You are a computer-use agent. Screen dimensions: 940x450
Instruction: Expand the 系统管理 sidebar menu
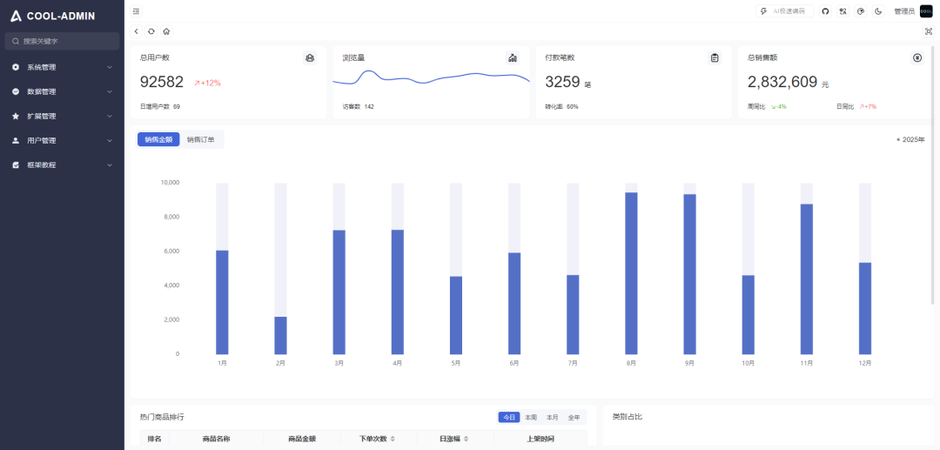click(x=61, y=67)
